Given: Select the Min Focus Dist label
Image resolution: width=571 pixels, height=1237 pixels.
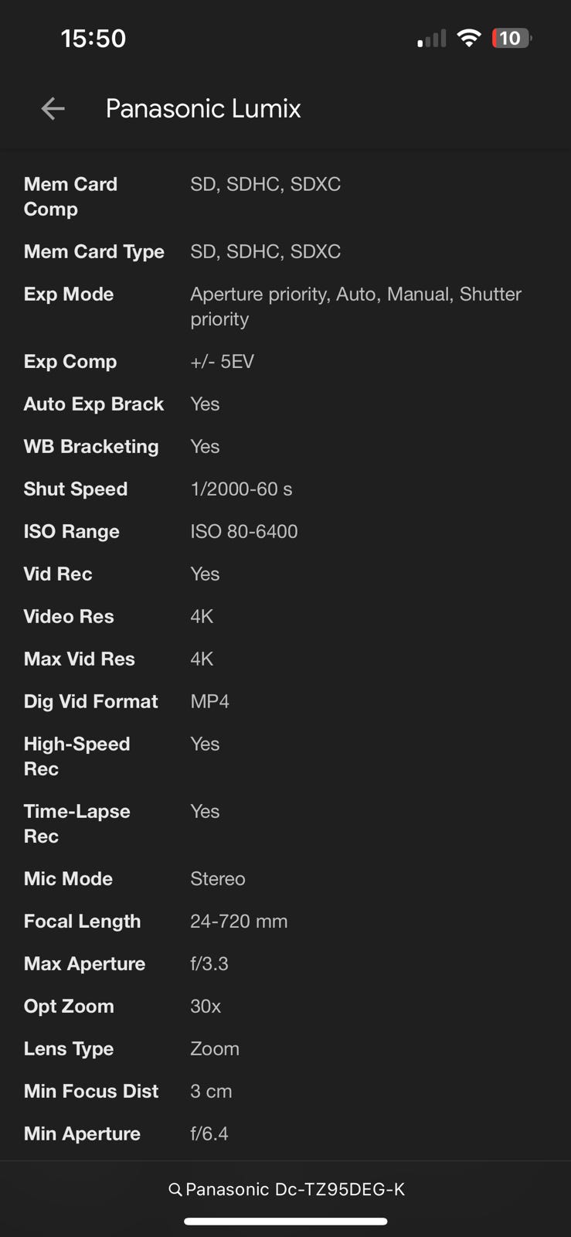Looking at the screenshot, I should pos(90,1091).
